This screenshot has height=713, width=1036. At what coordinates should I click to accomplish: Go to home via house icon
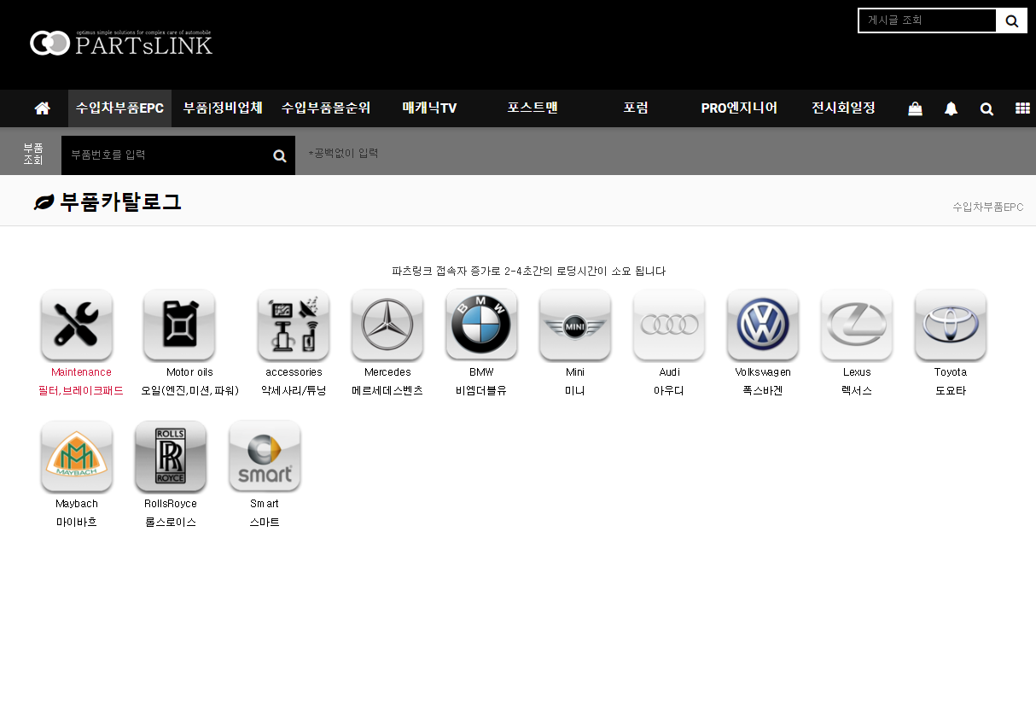tap(42, 108)
